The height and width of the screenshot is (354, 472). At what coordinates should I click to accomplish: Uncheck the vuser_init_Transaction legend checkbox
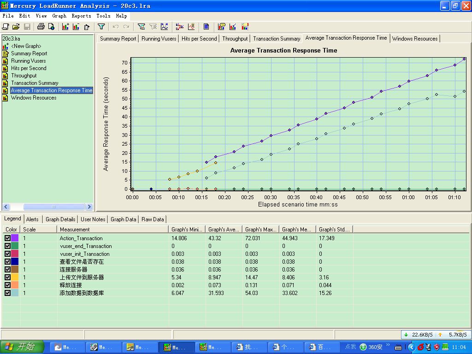pos(7,254)
